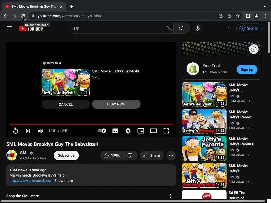The width and height of the screenshot is (271, 203).
Task: Open player settings gear
Action: tap(128, 131)
